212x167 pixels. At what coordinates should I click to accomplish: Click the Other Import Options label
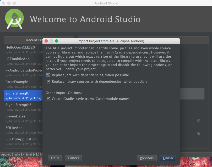click(64, 93)
